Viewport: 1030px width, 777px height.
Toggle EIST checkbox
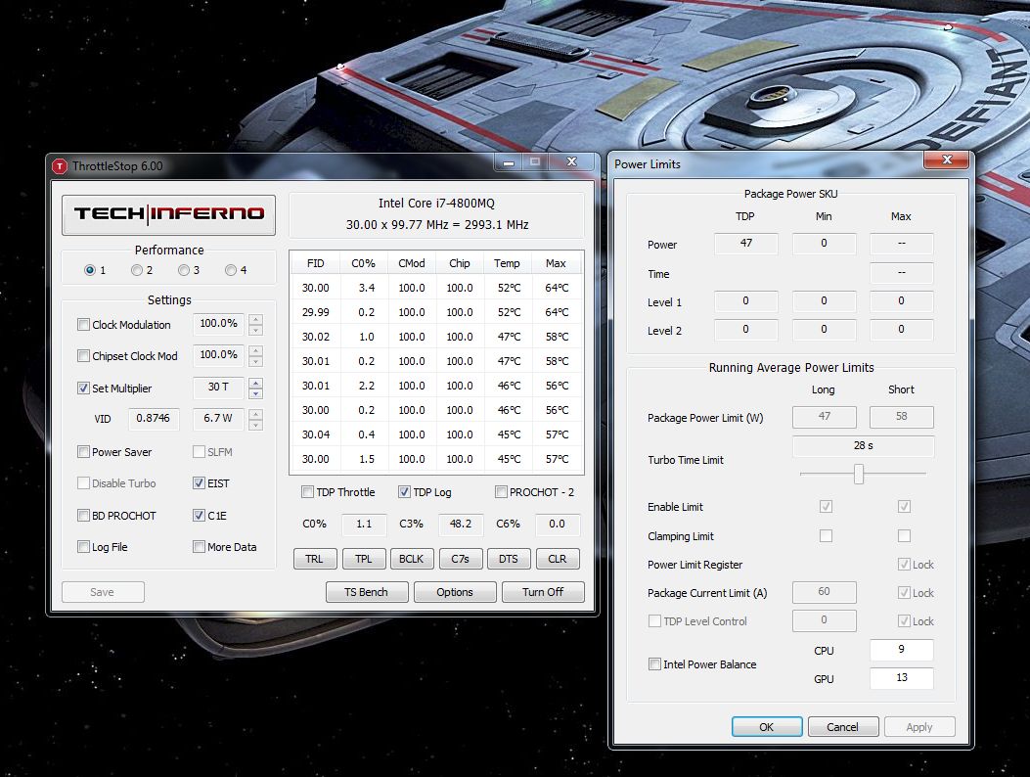pyautogui.click(x=199, y=483)
